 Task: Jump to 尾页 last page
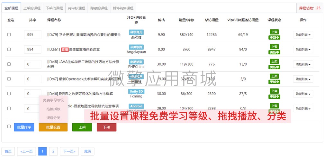[88, 152]
